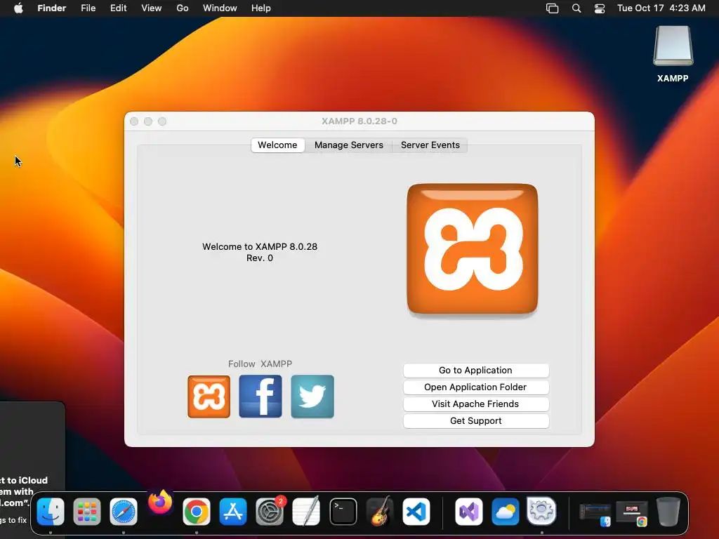The height and width of the screenshot is (539, 719).
Task: Launch GarageBand from the Dock
Action: (380, 511)
